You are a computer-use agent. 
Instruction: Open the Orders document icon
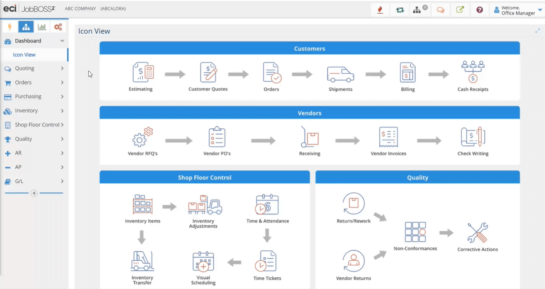coord(272,72)
